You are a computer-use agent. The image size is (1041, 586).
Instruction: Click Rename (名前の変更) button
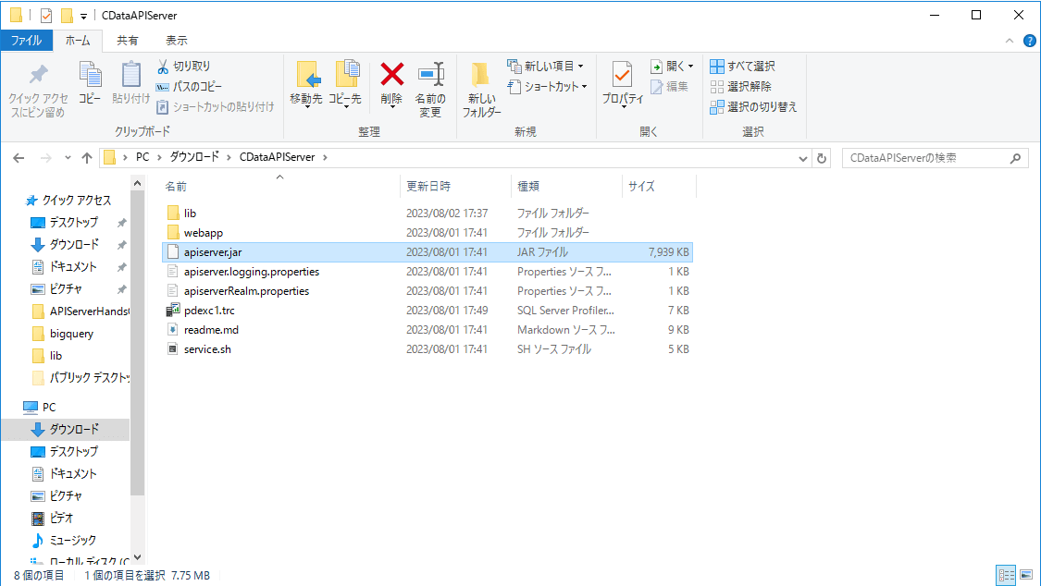tap(430, 91)
